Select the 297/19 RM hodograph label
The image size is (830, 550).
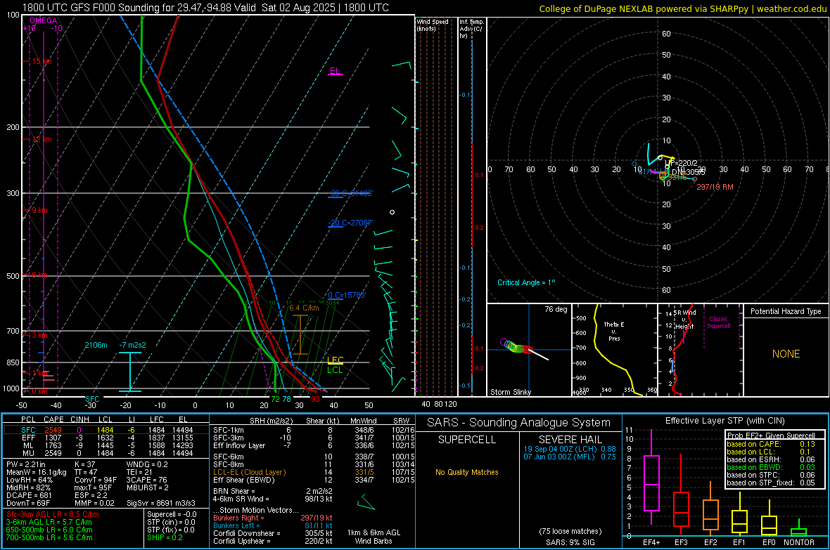click(x=715, y=187)
